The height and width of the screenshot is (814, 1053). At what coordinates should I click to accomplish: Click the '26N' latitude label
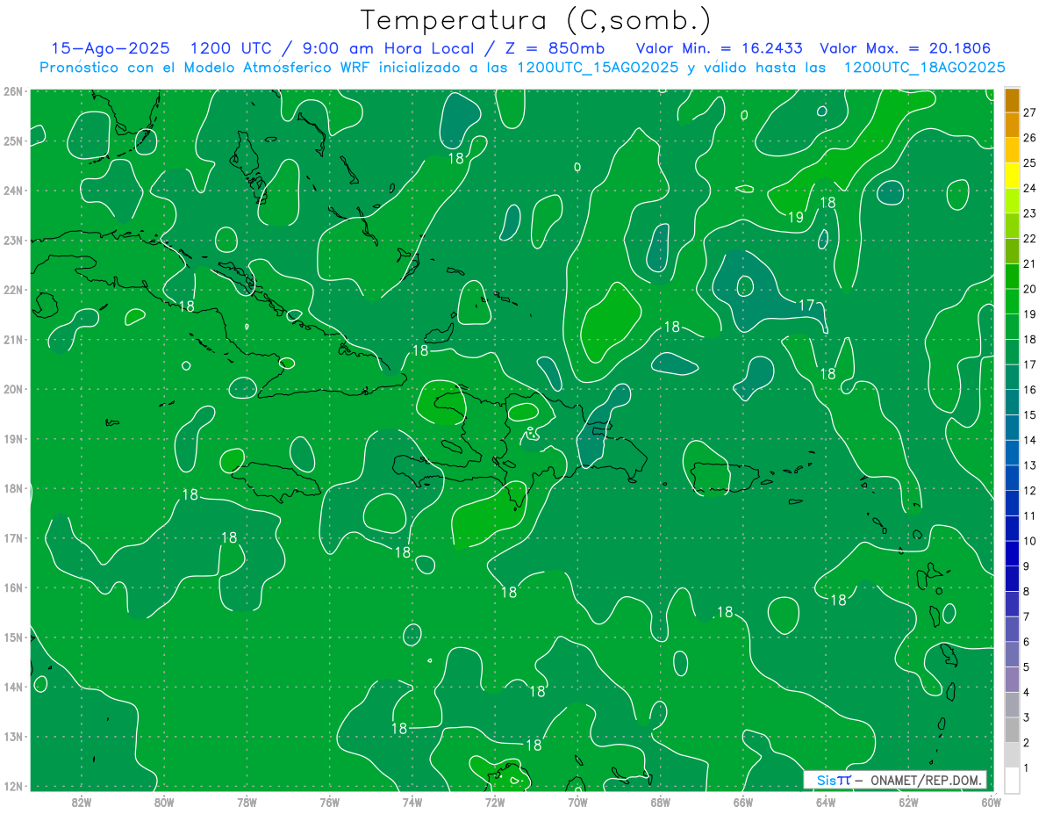[x=12, y=91]
